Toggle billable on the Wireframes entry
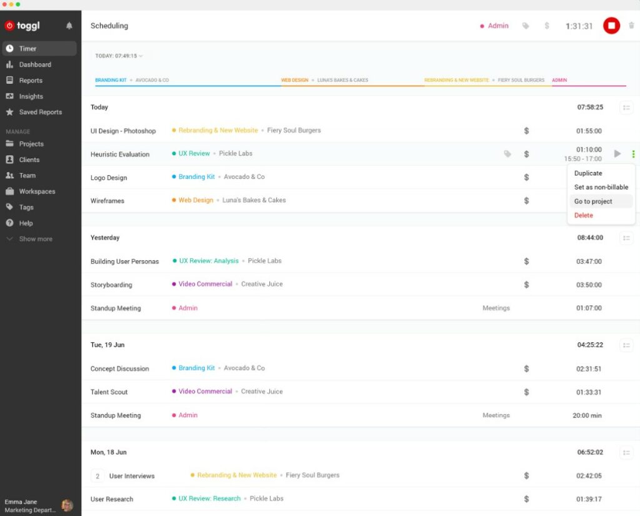This screenshot has width=640, height=516. point(526,200)
